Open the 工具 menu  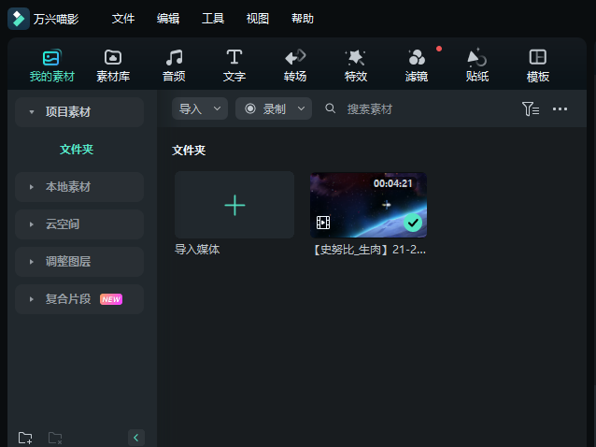click(x=213, y=19)
